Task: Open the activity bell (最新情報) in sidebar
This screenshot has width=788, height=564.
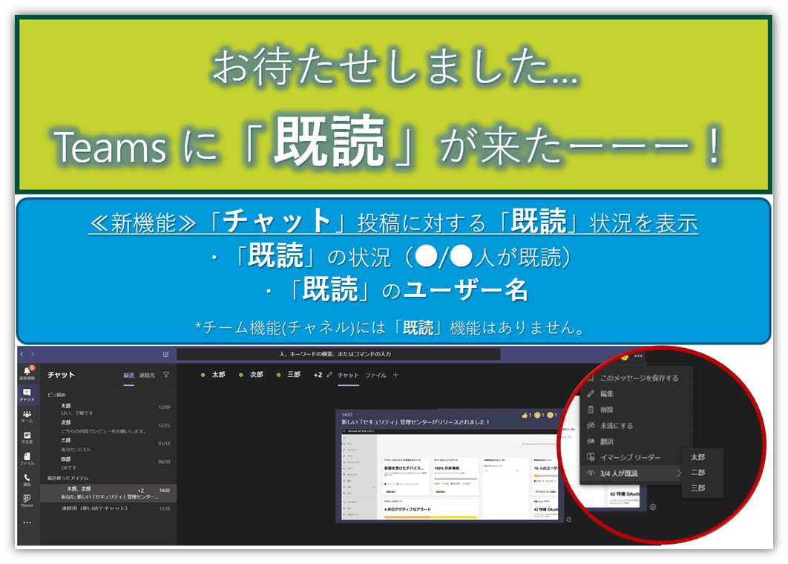Action: (x=27, y=373)
